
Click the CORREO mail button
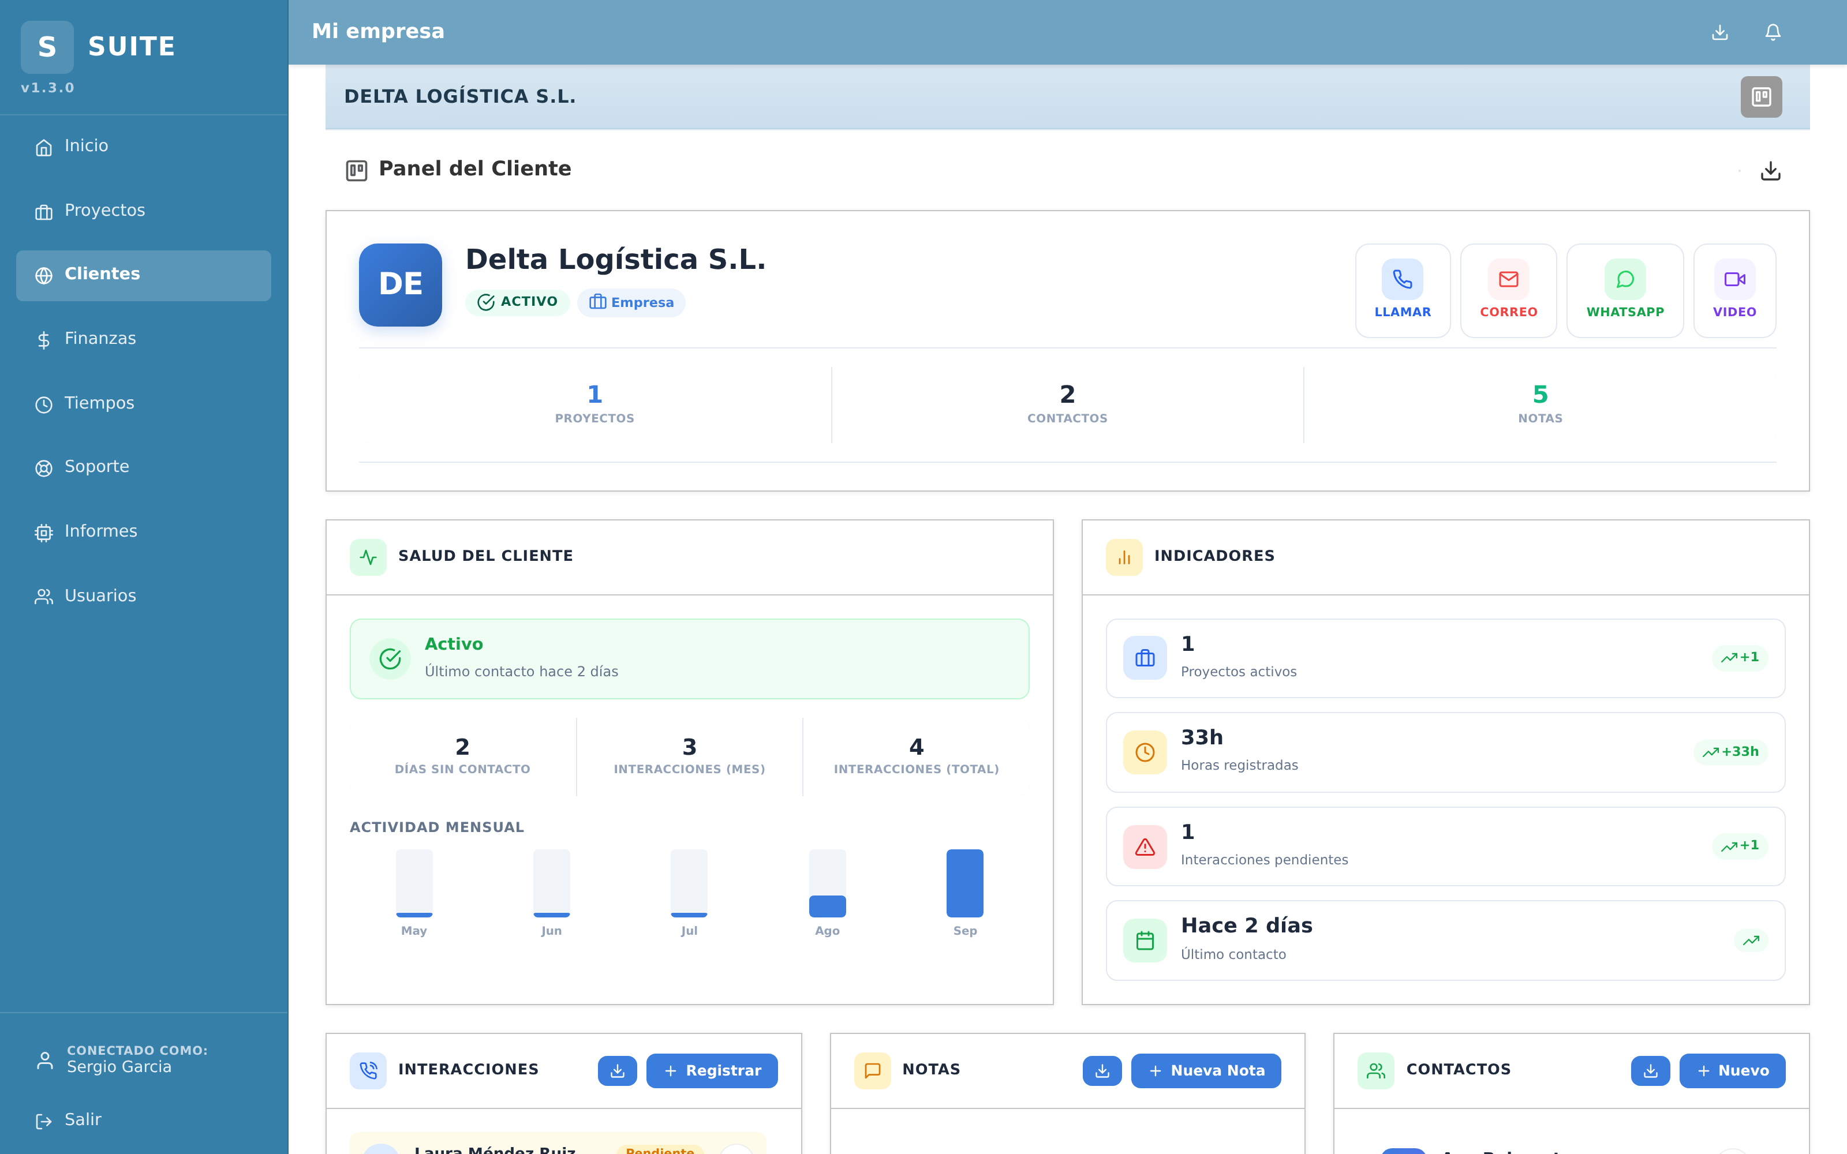(x=1508, y=291)
